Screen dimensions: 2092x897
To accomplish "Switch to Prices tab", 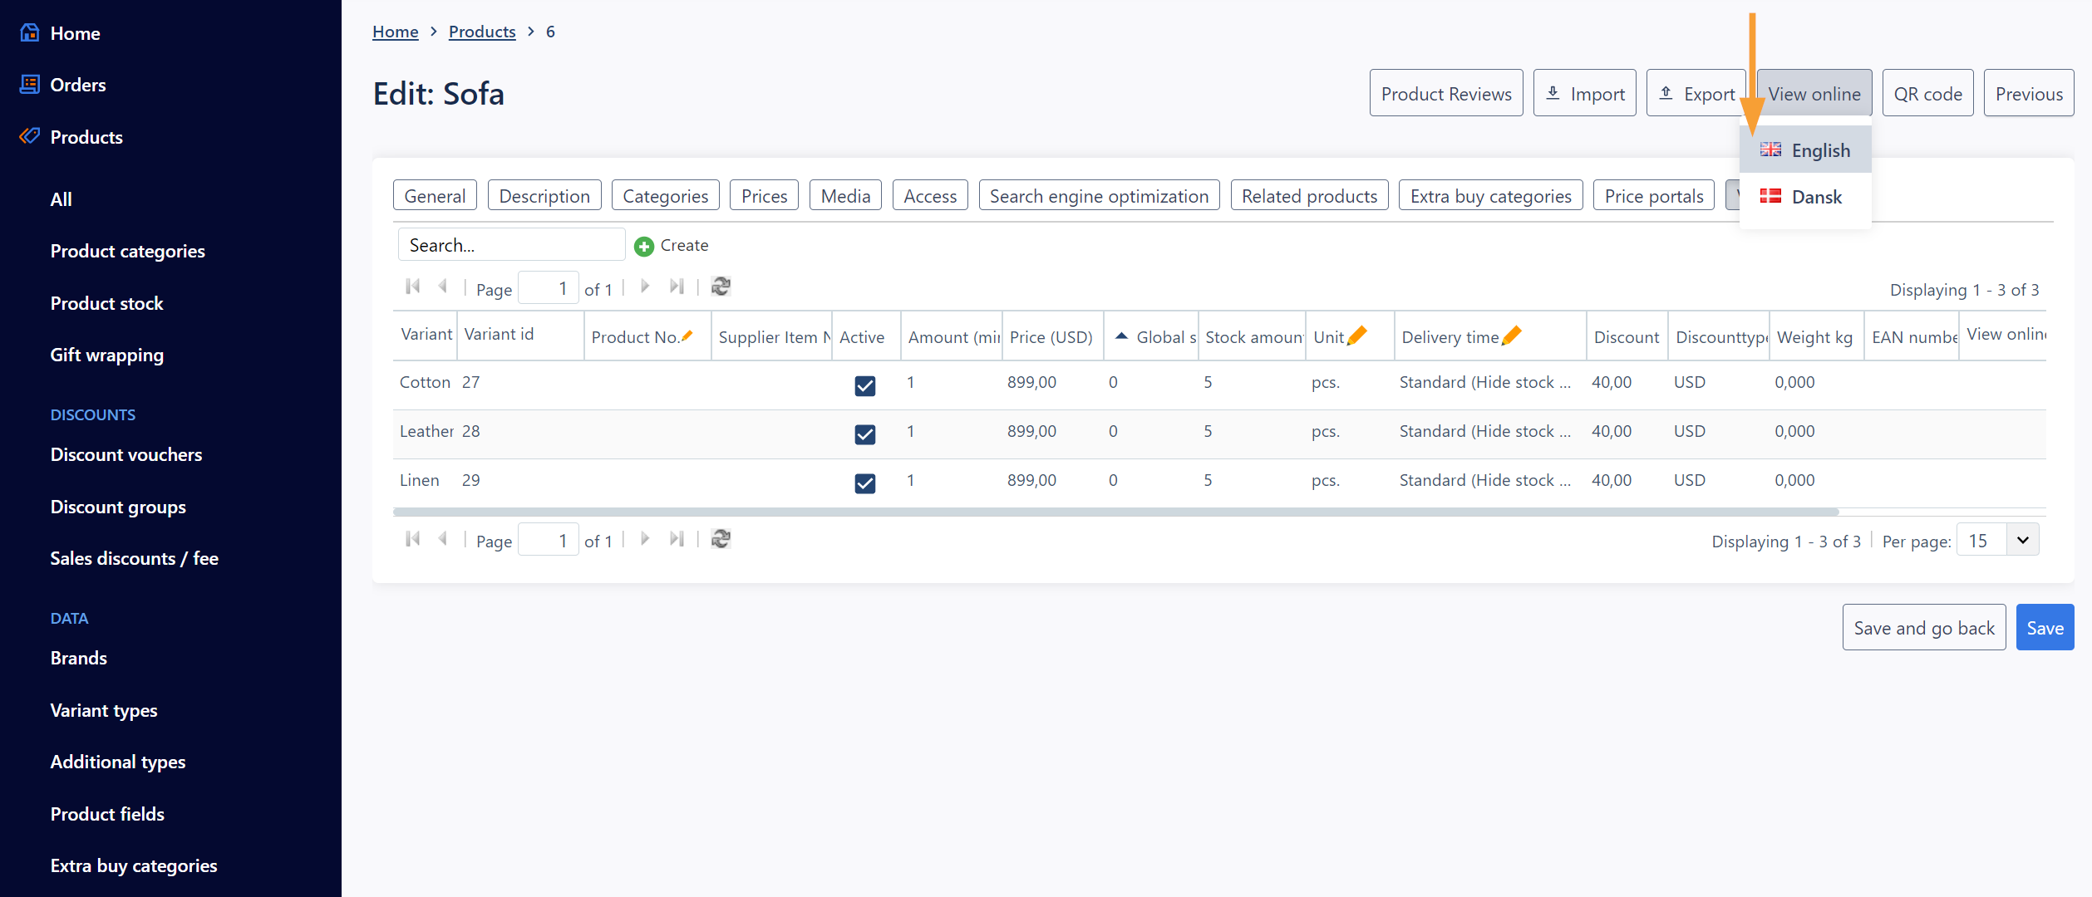I will pyautogui.click(x=765, y=194).
